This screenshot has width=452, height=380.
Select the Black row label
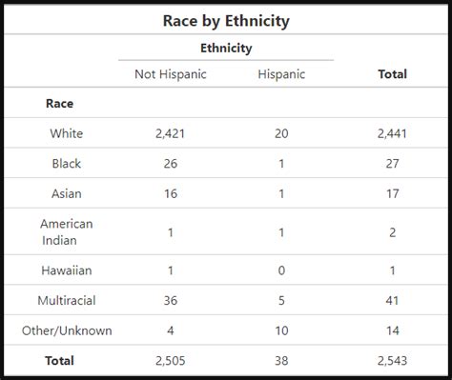pyautogui.click(x=67, y=164)
